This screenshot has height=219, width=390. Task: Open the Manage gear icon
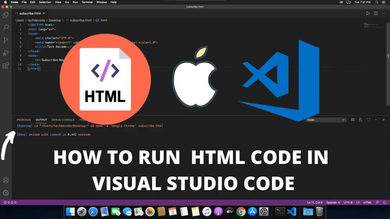point(5,193)
